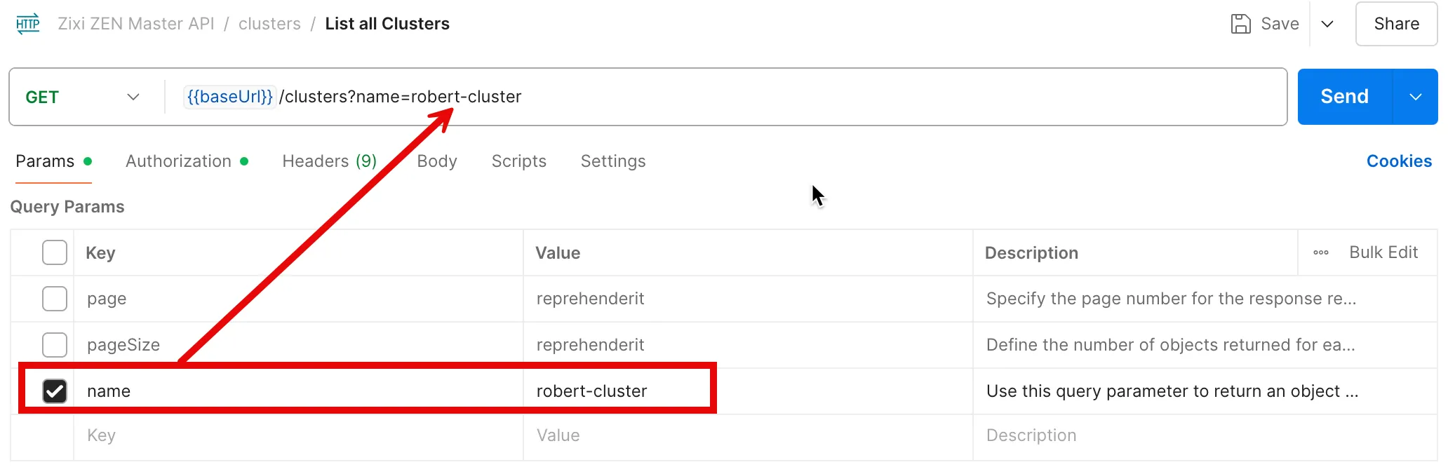This screenshot has width=1448, height=474.
Task: Click the List all Clusters request title
Action: (x=387, y=24)
